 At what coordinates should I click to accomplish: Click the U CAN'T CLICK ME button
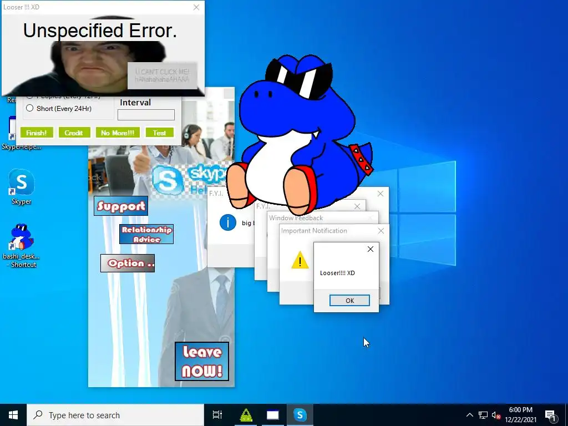[x=163, y=75]
